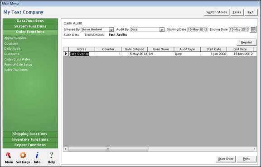Click the Info icon
Screen dimensions: 261x167
[37, 155]
